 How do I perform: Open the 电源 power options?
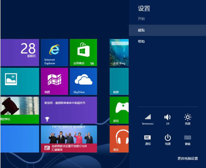click(168, 140)
